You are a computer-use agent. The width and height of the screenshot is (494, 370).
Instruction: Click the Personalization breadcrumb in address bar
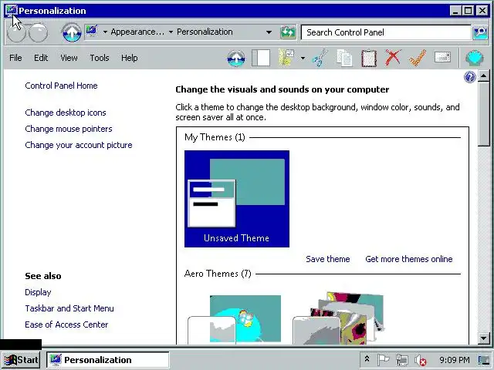pos(205,32)
